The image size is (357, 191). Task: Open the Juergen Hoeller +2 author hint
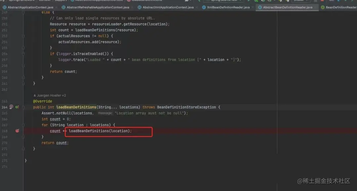[50, 95]
